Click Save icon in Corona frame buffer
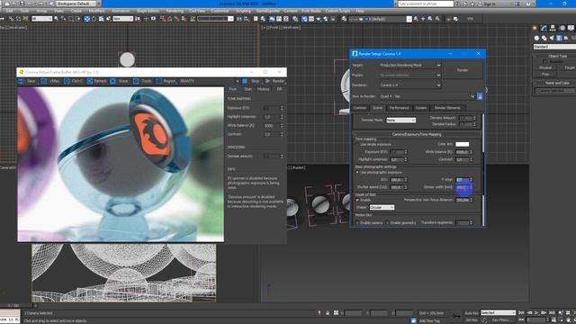This screenshot has width=576, height=324. 21,81
